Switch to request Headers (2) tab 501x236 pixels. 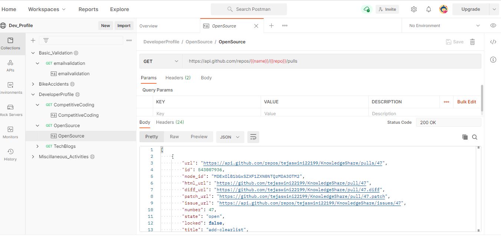pos(178,78)
